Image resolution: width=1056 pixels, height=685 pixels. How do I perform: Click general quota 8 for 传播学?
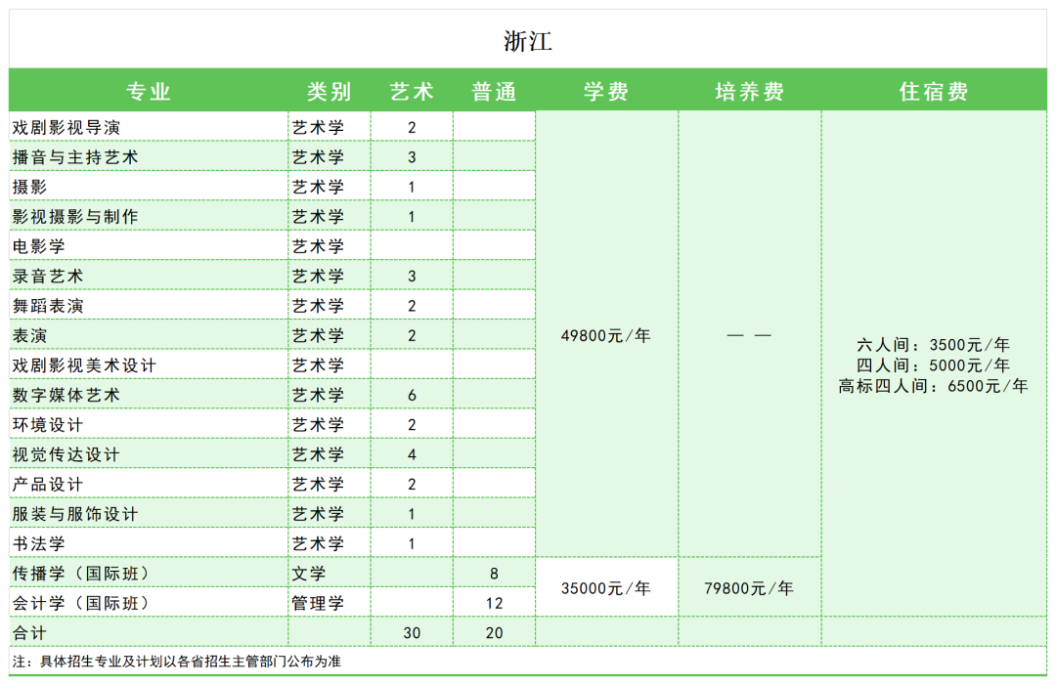494,574
